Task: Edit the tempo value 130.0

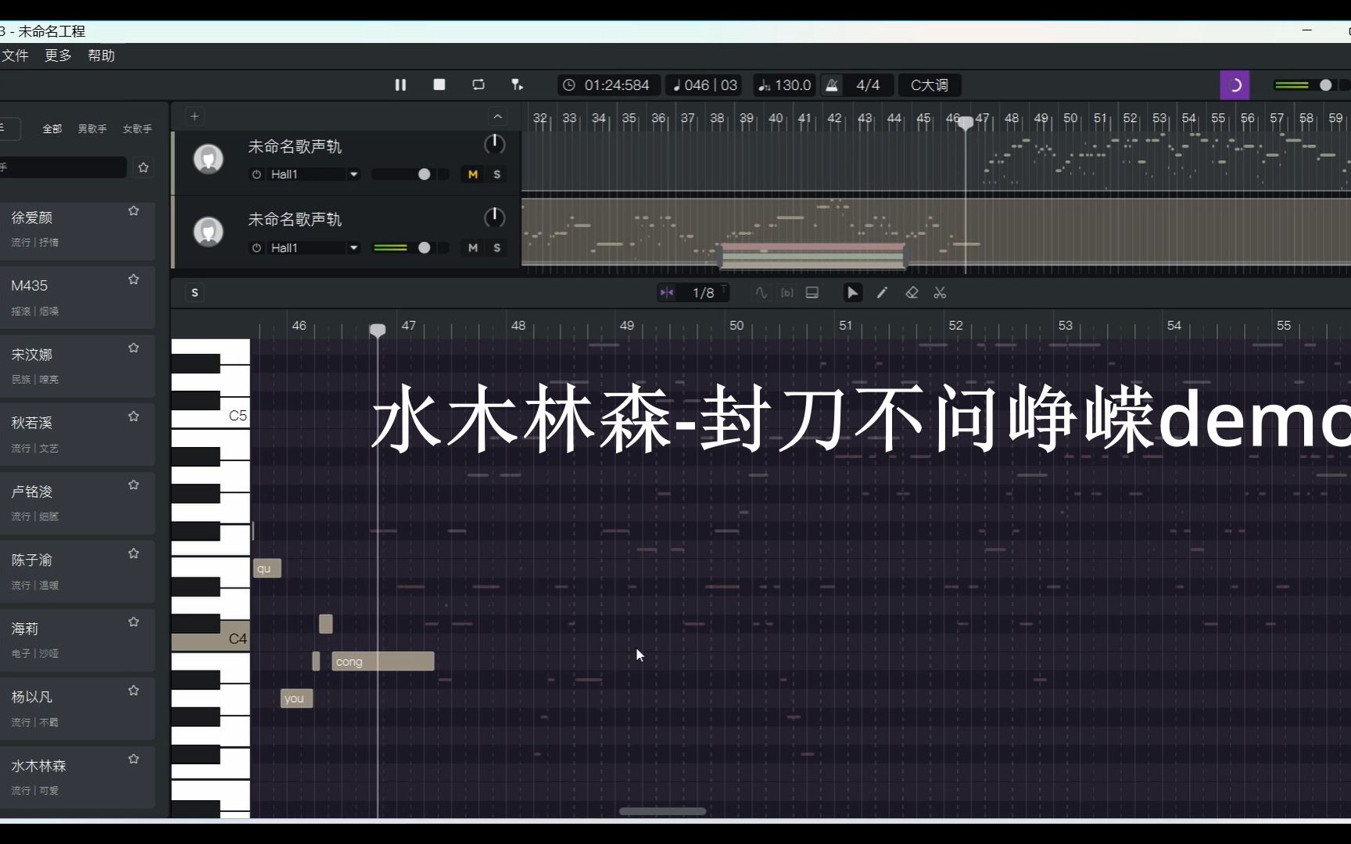Action: point(785,85)
